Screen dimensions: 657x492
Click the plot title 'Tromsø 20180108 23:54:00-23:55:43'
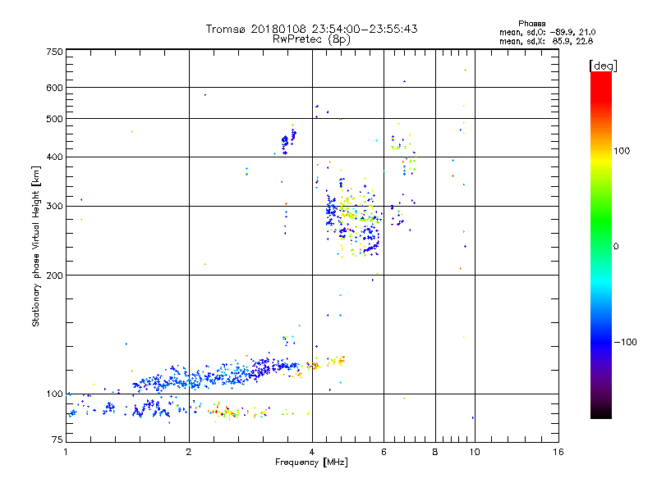311,29
